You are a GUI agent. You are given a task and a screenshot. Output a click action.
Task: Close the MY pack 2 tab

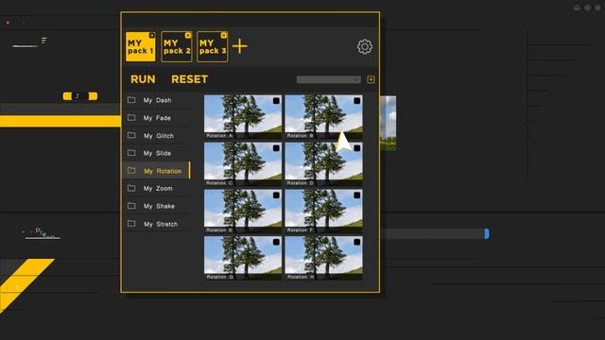pos(188,35)
